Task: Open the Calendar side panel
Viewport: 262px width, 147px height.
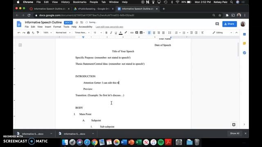Action: click(x=244, y=34)
